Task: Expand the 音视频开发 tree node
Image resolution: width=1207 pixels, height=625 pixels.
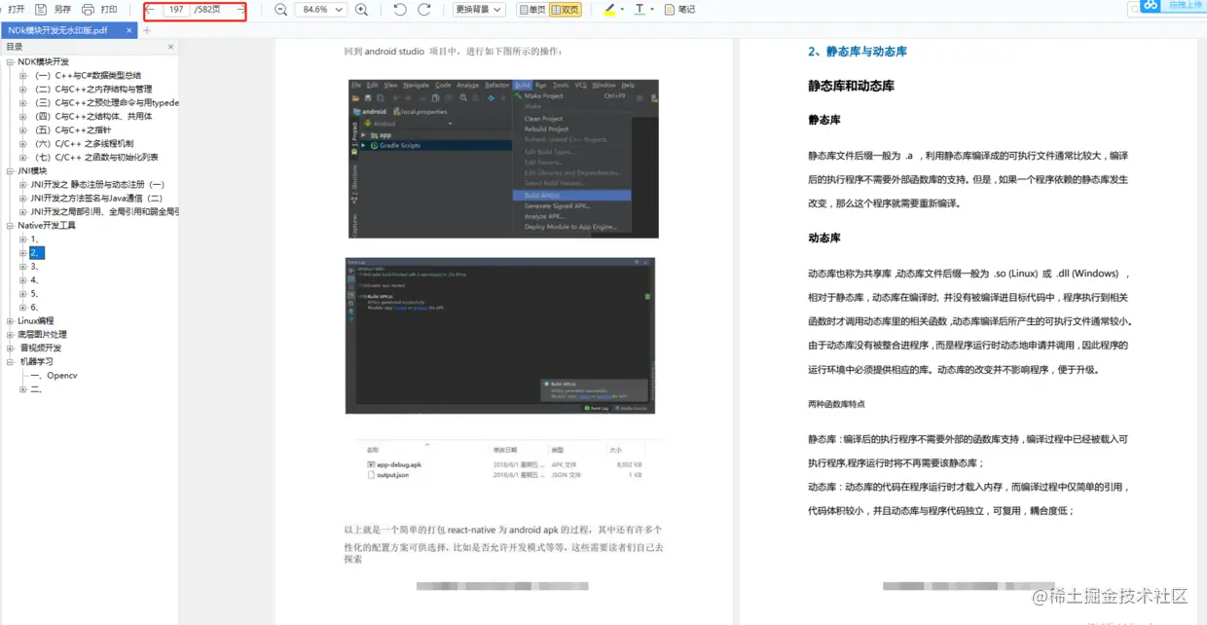Action: (10, 348)
